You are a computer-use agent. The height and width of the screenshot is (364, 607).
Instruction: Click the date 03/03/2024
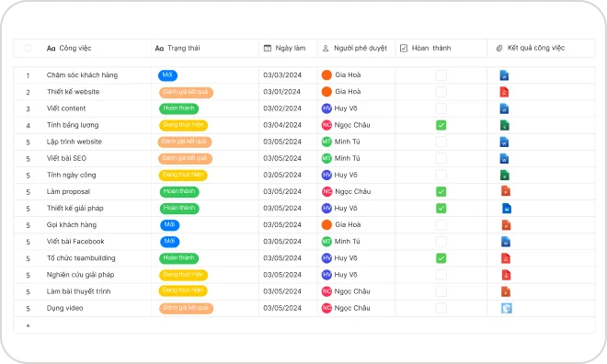point(282,75)
